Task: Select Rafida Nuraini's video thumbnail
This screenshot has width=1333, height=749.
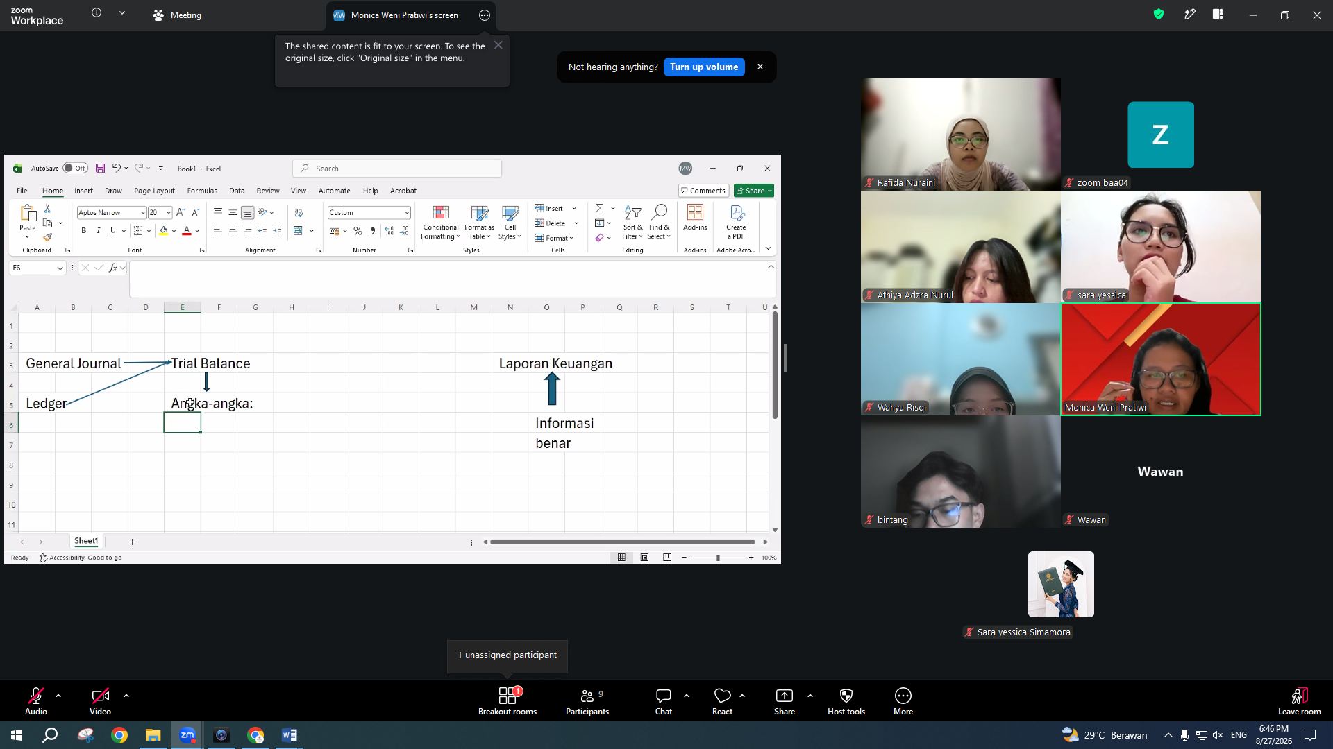Action: [x=961, y=134]
